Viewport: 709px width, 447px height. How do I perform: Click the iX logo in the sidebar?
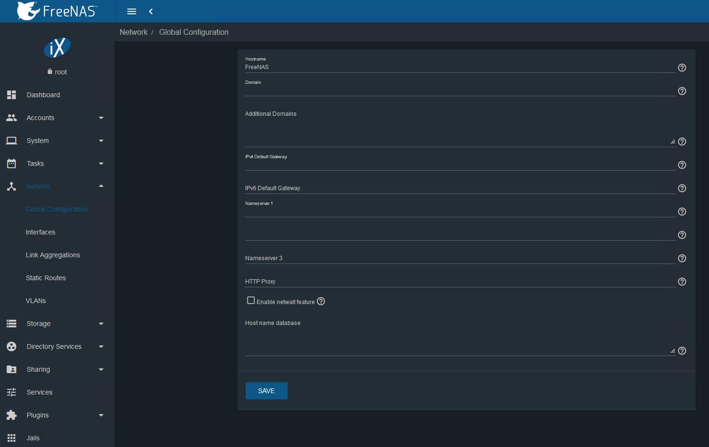tap(57, 48)
